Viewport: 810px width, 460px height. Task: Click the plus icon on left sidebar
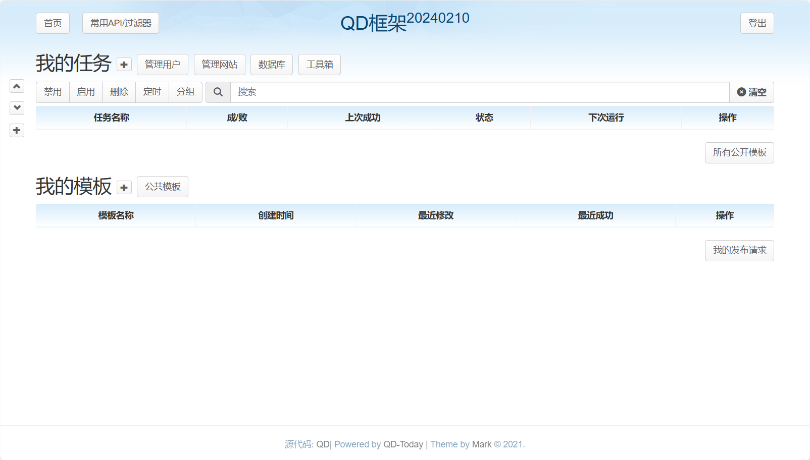point(17,131)
